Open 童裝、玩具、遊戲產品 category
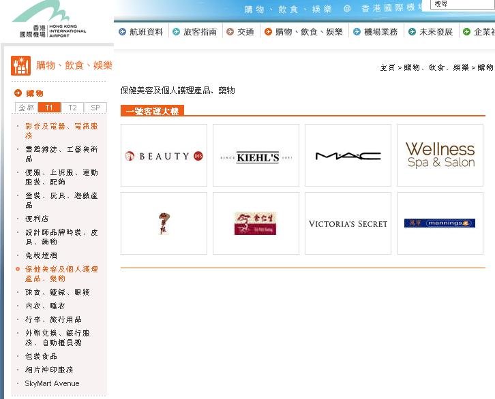This screenshot has width=495, height=399. pos(61,200)
